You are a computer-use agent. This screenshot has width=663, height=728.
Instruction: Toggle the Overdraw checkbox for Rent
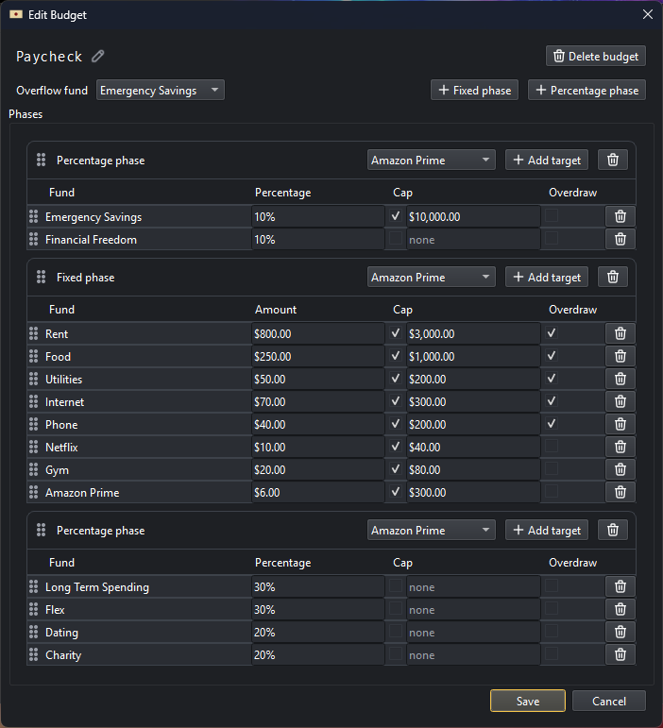coord(552,333)
